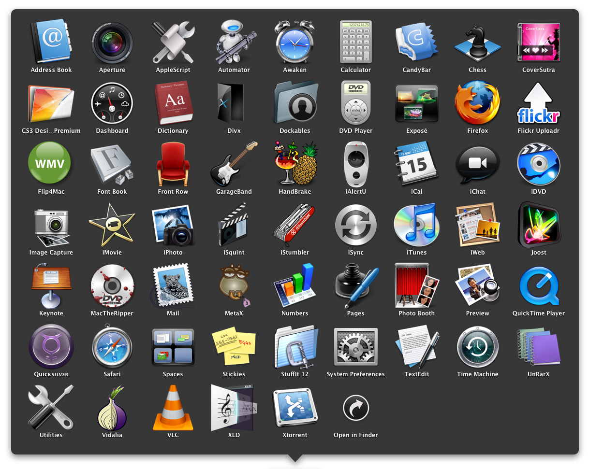The height and width of the screenshot is (469, 589).
Task: Launch Aperture from the stack
Action: [112, 42]
